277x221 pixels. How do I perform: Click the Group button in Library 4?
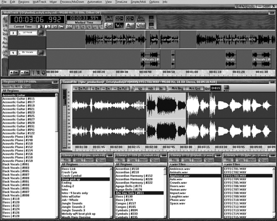[264, 160]
